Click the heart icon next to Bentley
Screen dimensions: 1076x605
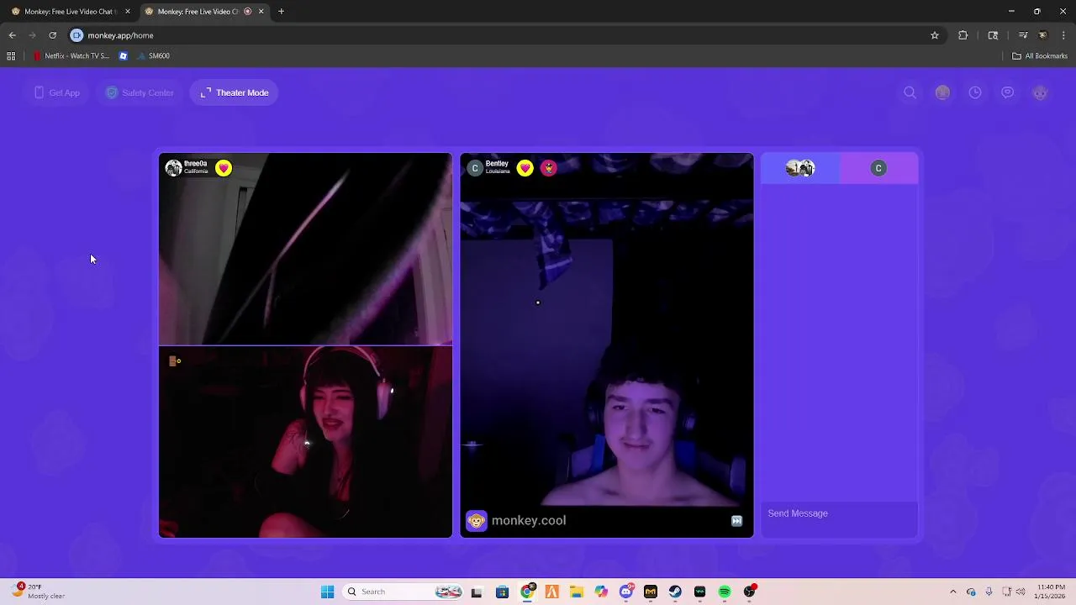tap(525, 168)
